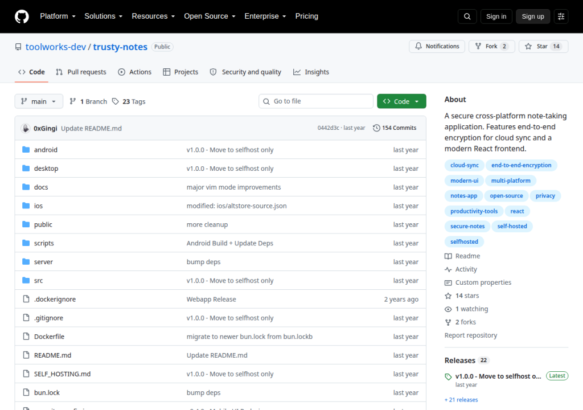Viewport: 583px width, 410px height.
Task: Click the fork icon beside 2 forks
Action: pos(448,322)
